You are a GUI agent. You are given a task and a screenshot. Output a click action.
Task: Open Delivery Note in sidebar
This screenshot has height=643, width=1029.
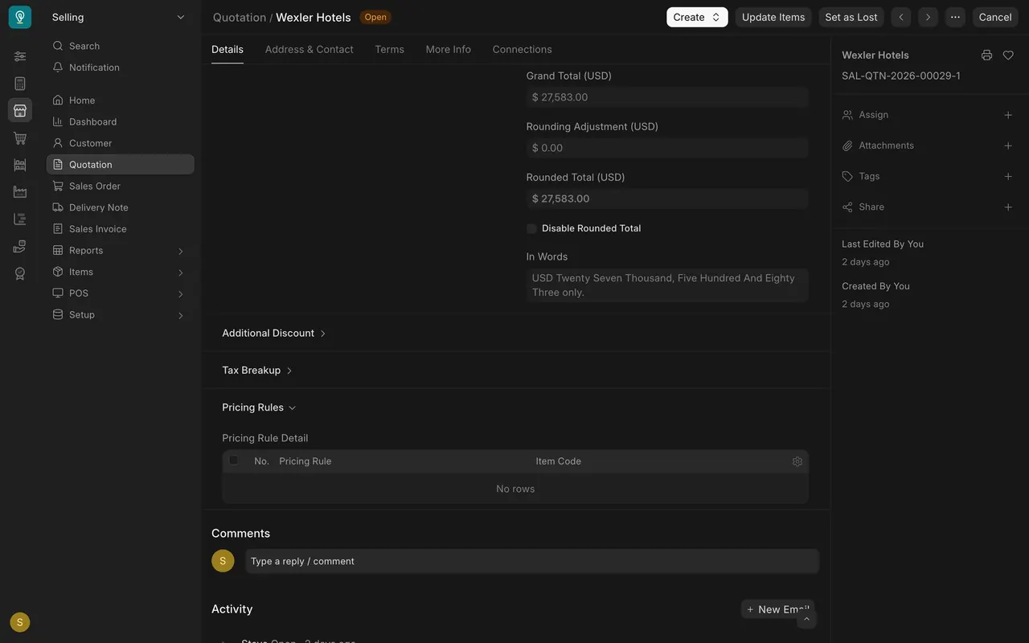pyautogui.click(x=120, y=207)
